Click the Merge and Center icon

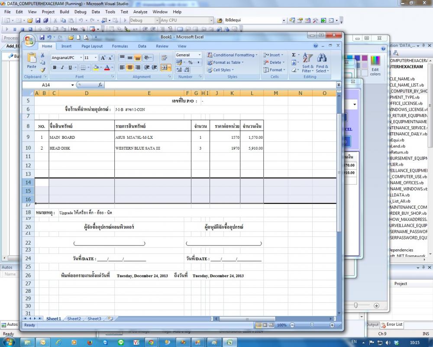pyautogui.click(x=164, y=68)
